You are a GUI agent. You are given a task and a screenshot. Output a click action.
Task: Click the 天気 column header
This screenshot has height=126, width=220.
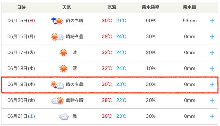tap(66, 7)
